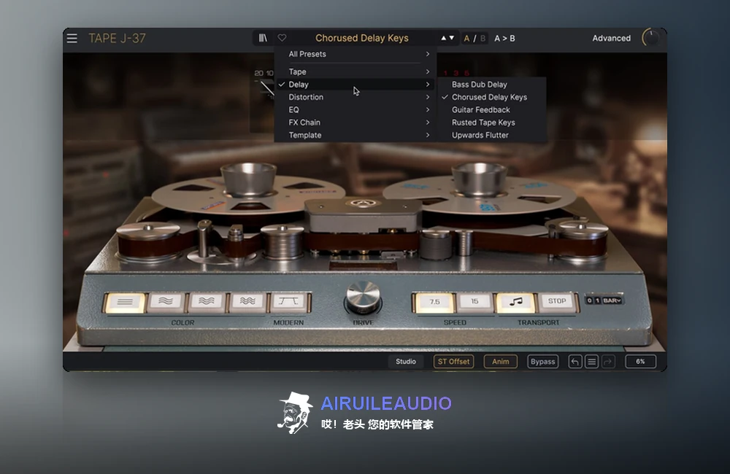The width and height of the screenshot is (730, 474).
Task: Click the 6% CPU meter
Action: pyautogui.click(x=640, y=362)
